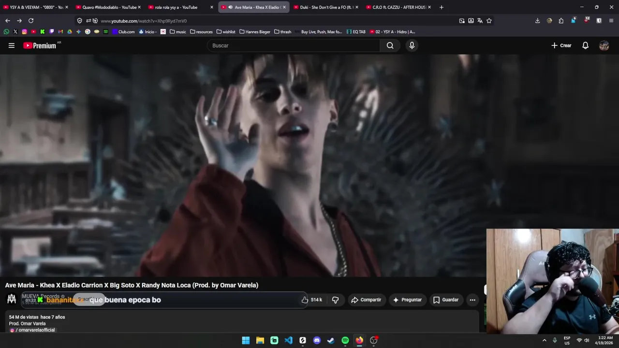
Task: Expand the wishlist bookmarks folder
Action: coord(226,32)
